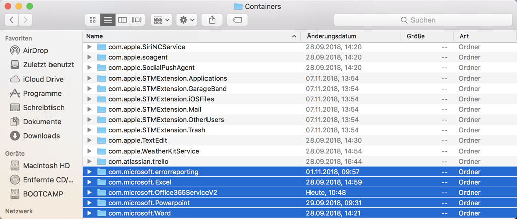
Task: Click the date 28.09.2018, 14:30
Action: coord(334,141)
